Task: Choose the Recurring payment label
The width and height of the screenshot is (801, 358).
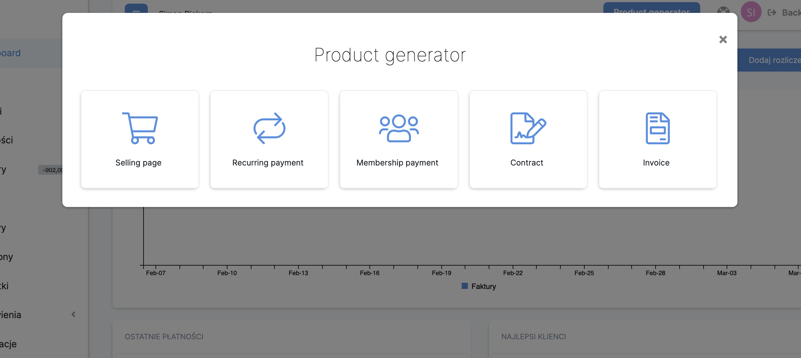Action: pos(268,163)
